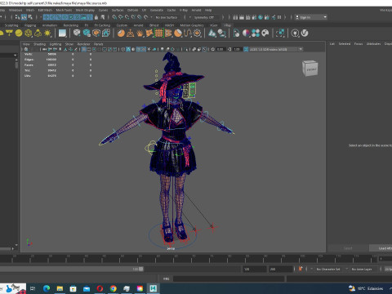
Task: Click the pause playback icon in status line
Action: (x=279, y=17)
